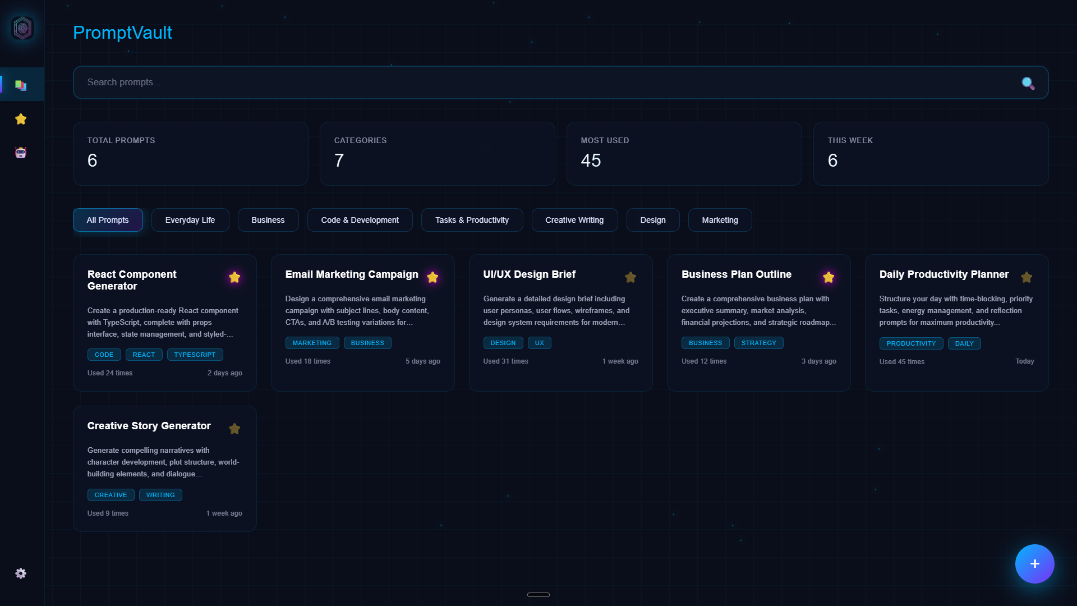Open the MARKETING tag on Email Marketing Campaign
Image resolution: width=1077 pixels, height=606 pixels.
(x=312, y=343)
